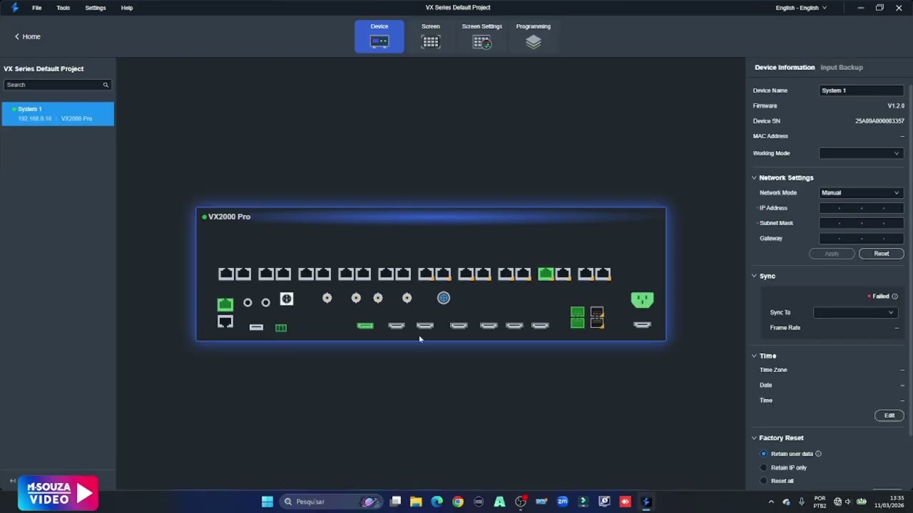Click the USB port icon on the device

256,327
